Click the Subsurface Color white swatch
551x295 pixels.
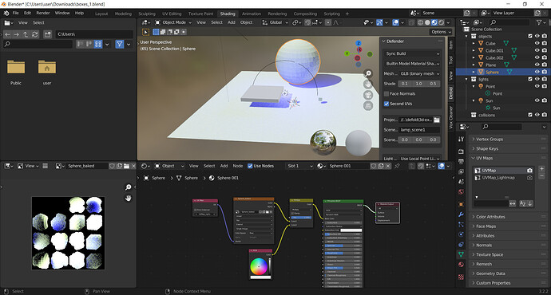pos(351,230)
